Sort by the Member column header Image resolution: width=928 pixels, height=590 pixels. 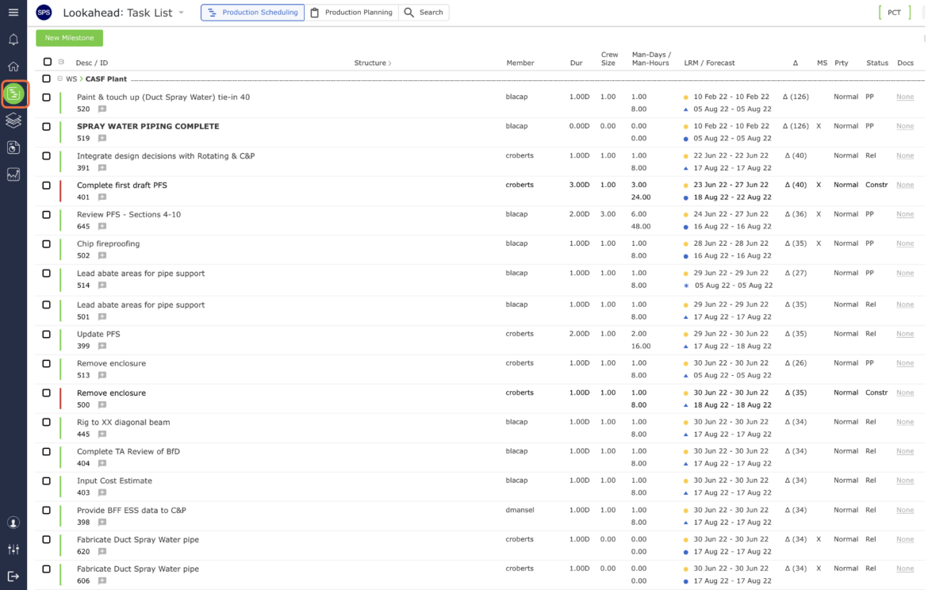click(520, 63)
